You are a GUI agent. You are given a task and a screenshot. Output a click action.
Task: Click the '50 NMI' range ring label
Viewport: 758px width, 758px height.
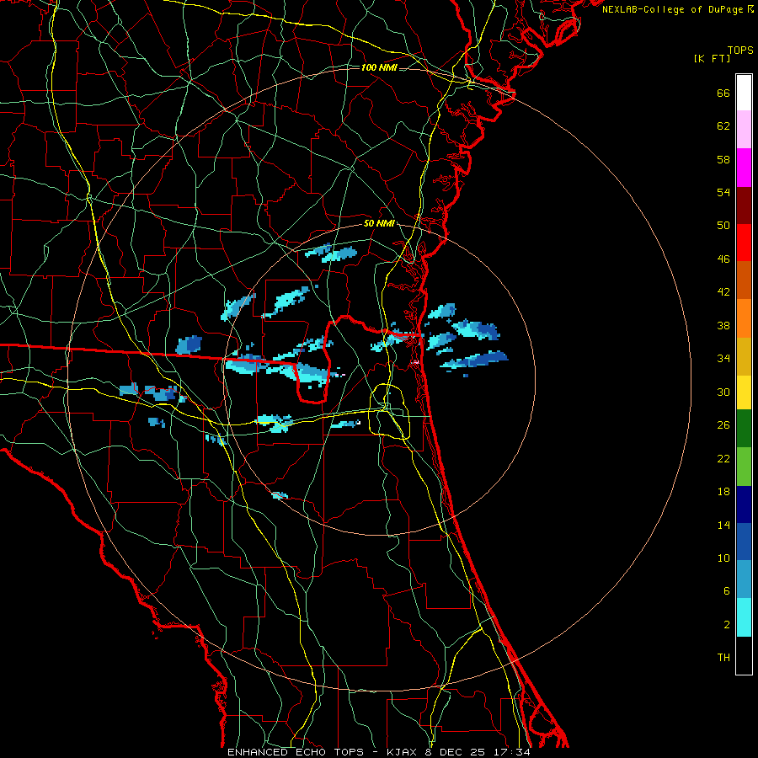(x=379, y=223)
